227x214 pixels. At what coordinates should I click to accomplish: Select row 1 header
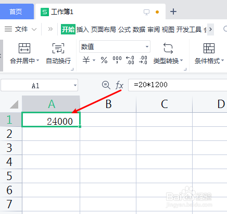[11, 120]
